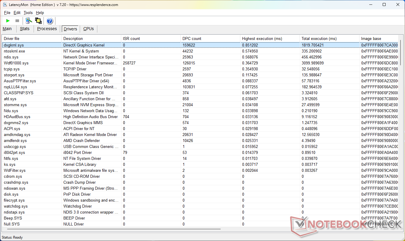Select the Wdf01000.sys driver row
The height and width of the screenshot is (241, 405).
coord(200,63)
